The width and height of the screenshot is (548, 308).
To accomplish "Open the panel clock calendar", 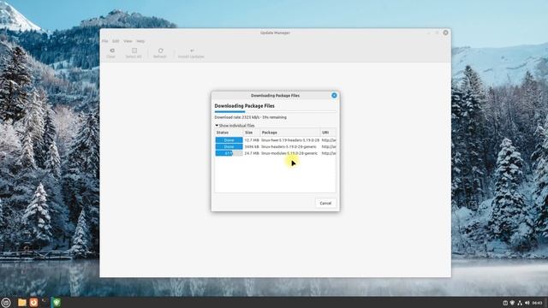I will (538, 303).
